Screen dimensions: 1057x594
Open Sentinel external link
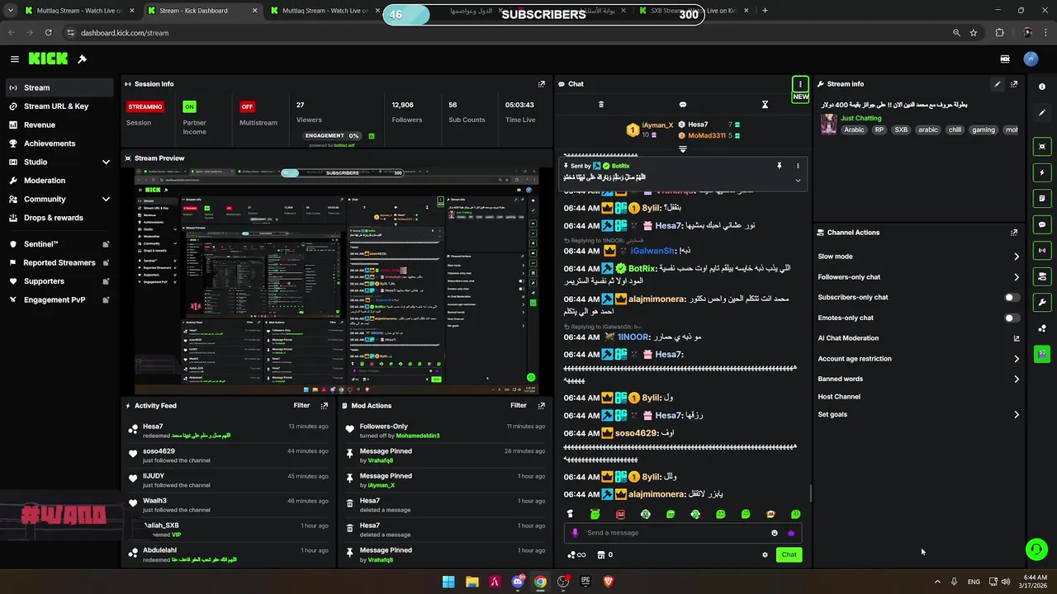59,244
